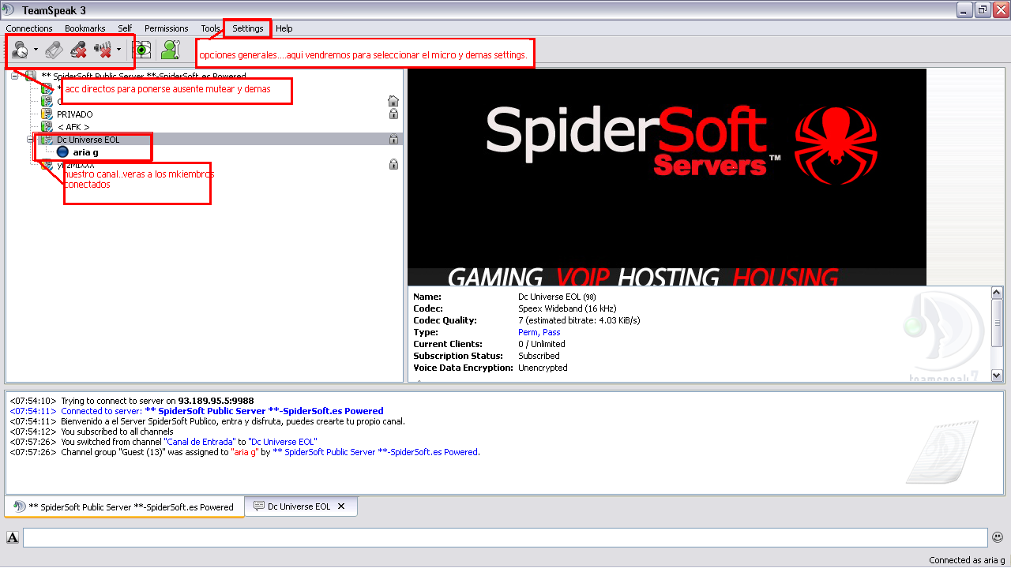Click the info panel scrollbar thumb
1011x568 pixels.
[x=997, y=323]
